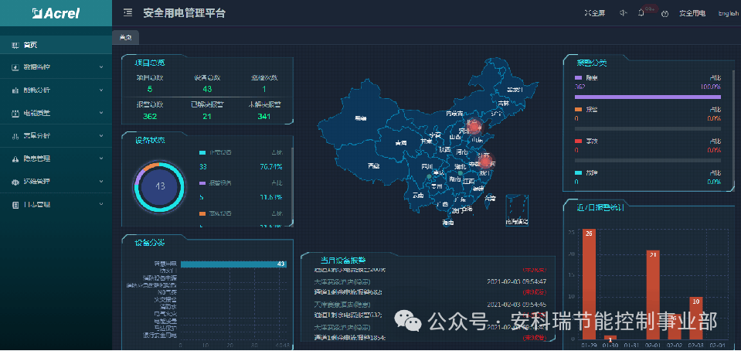This screenshot has height=351, width=741.
Task: Click the notebook icon beside 日志管理
Action: pyautogui.click(x=15, y=205)
